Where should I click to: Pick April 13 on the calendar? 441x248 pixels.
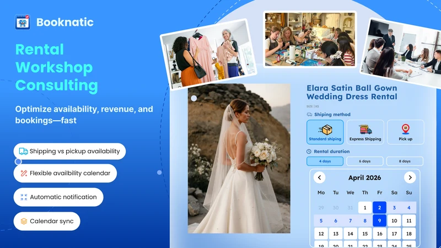[336, 234]
